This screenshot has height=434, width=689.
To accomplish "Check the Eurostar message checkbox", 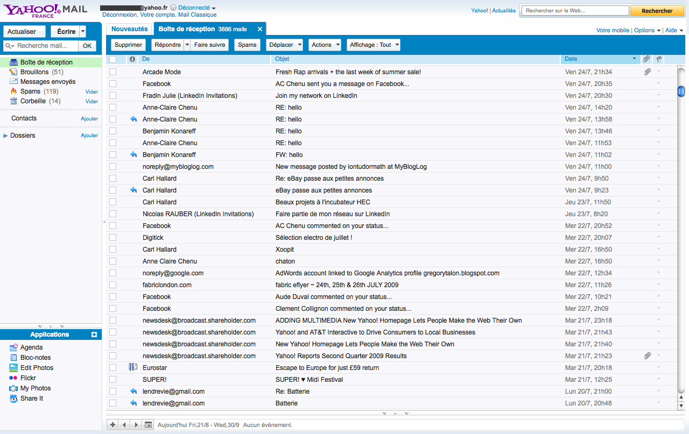I will 113,368.
